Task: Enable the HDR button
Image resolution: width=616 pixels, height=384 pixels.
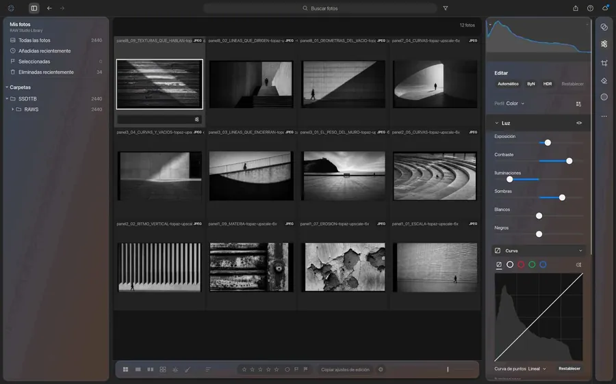Action: coord(548,84)
